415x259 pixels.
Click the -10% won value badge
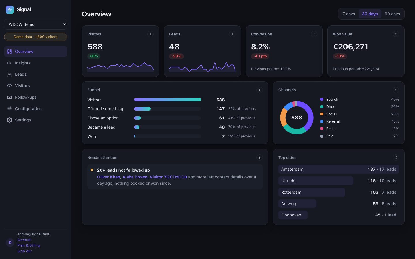340,56
